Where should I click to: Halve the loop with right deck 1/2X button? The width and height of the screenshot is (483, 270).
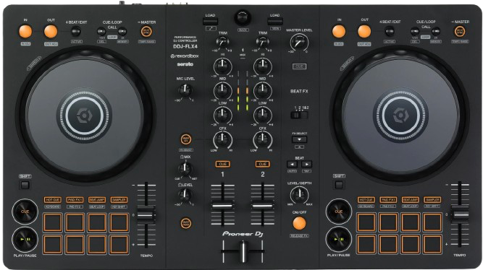pos(415,31)
